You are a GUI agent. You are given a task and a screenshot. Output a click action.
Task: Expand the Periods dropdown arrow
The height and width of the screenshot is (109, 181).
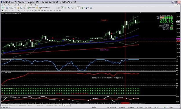[89, 8]
